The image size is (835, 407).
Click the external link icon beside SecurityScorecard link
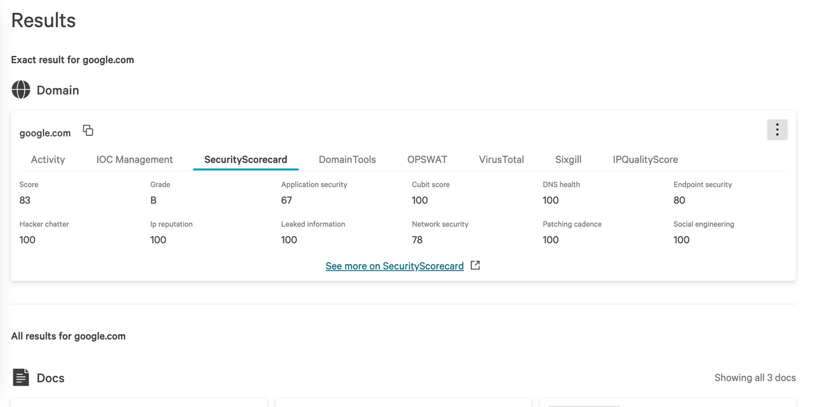pos(475,266)
